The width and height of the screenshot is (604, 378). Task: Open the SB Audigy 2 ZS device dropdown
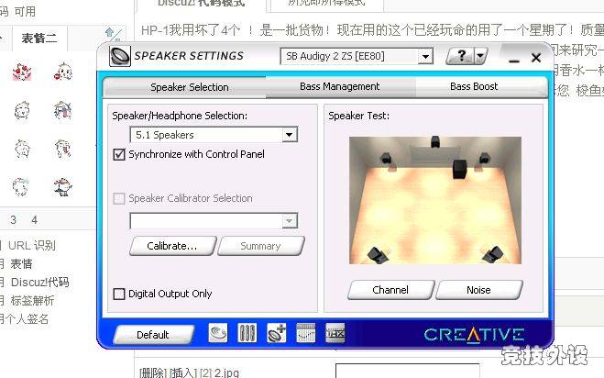[424, 57]
